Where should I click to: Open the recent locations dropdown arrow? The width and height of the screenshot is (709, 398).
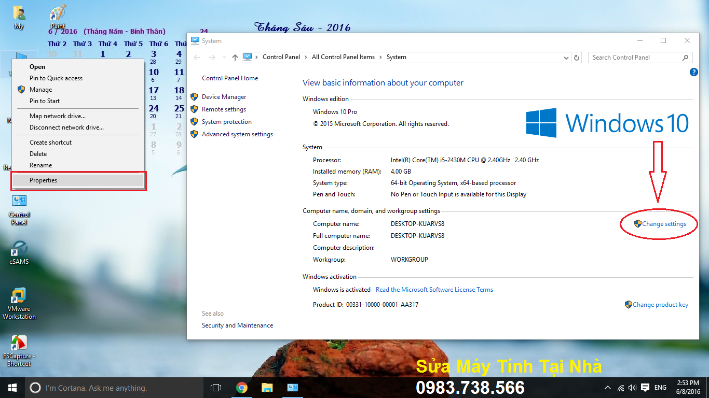(x=224, y=57)
